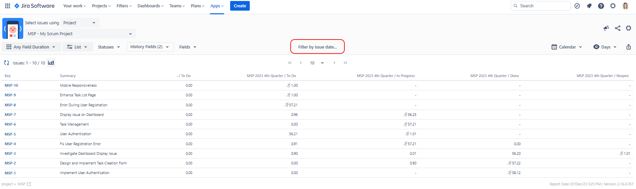This screenshot has width=636, height=189.
Task: Open the megaphone announcements icon
Action: (x=606, y=28)
